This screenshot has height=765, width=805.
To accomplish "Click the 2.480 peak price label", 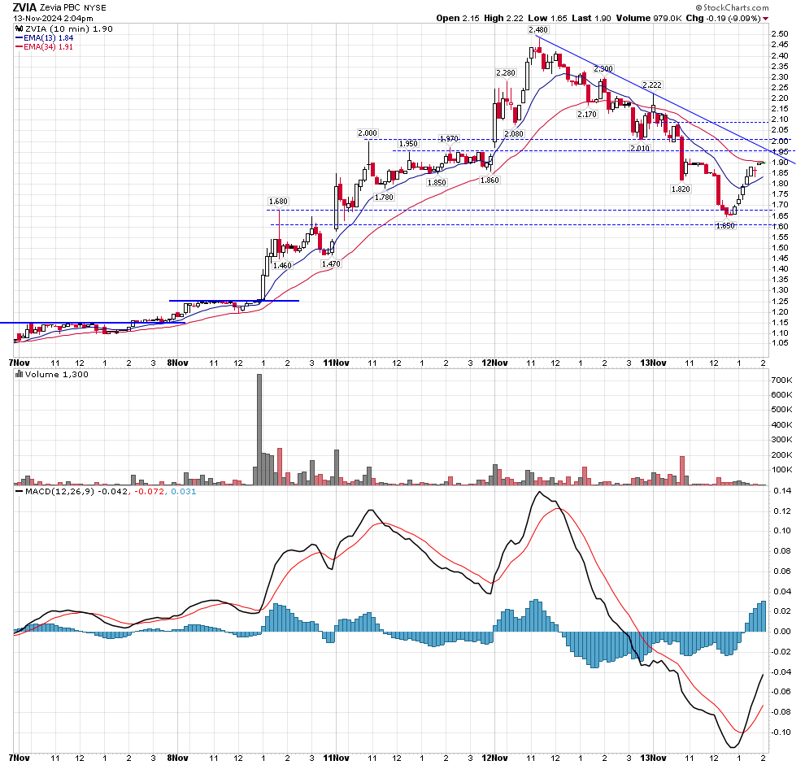I will click(x=537, y=29).
